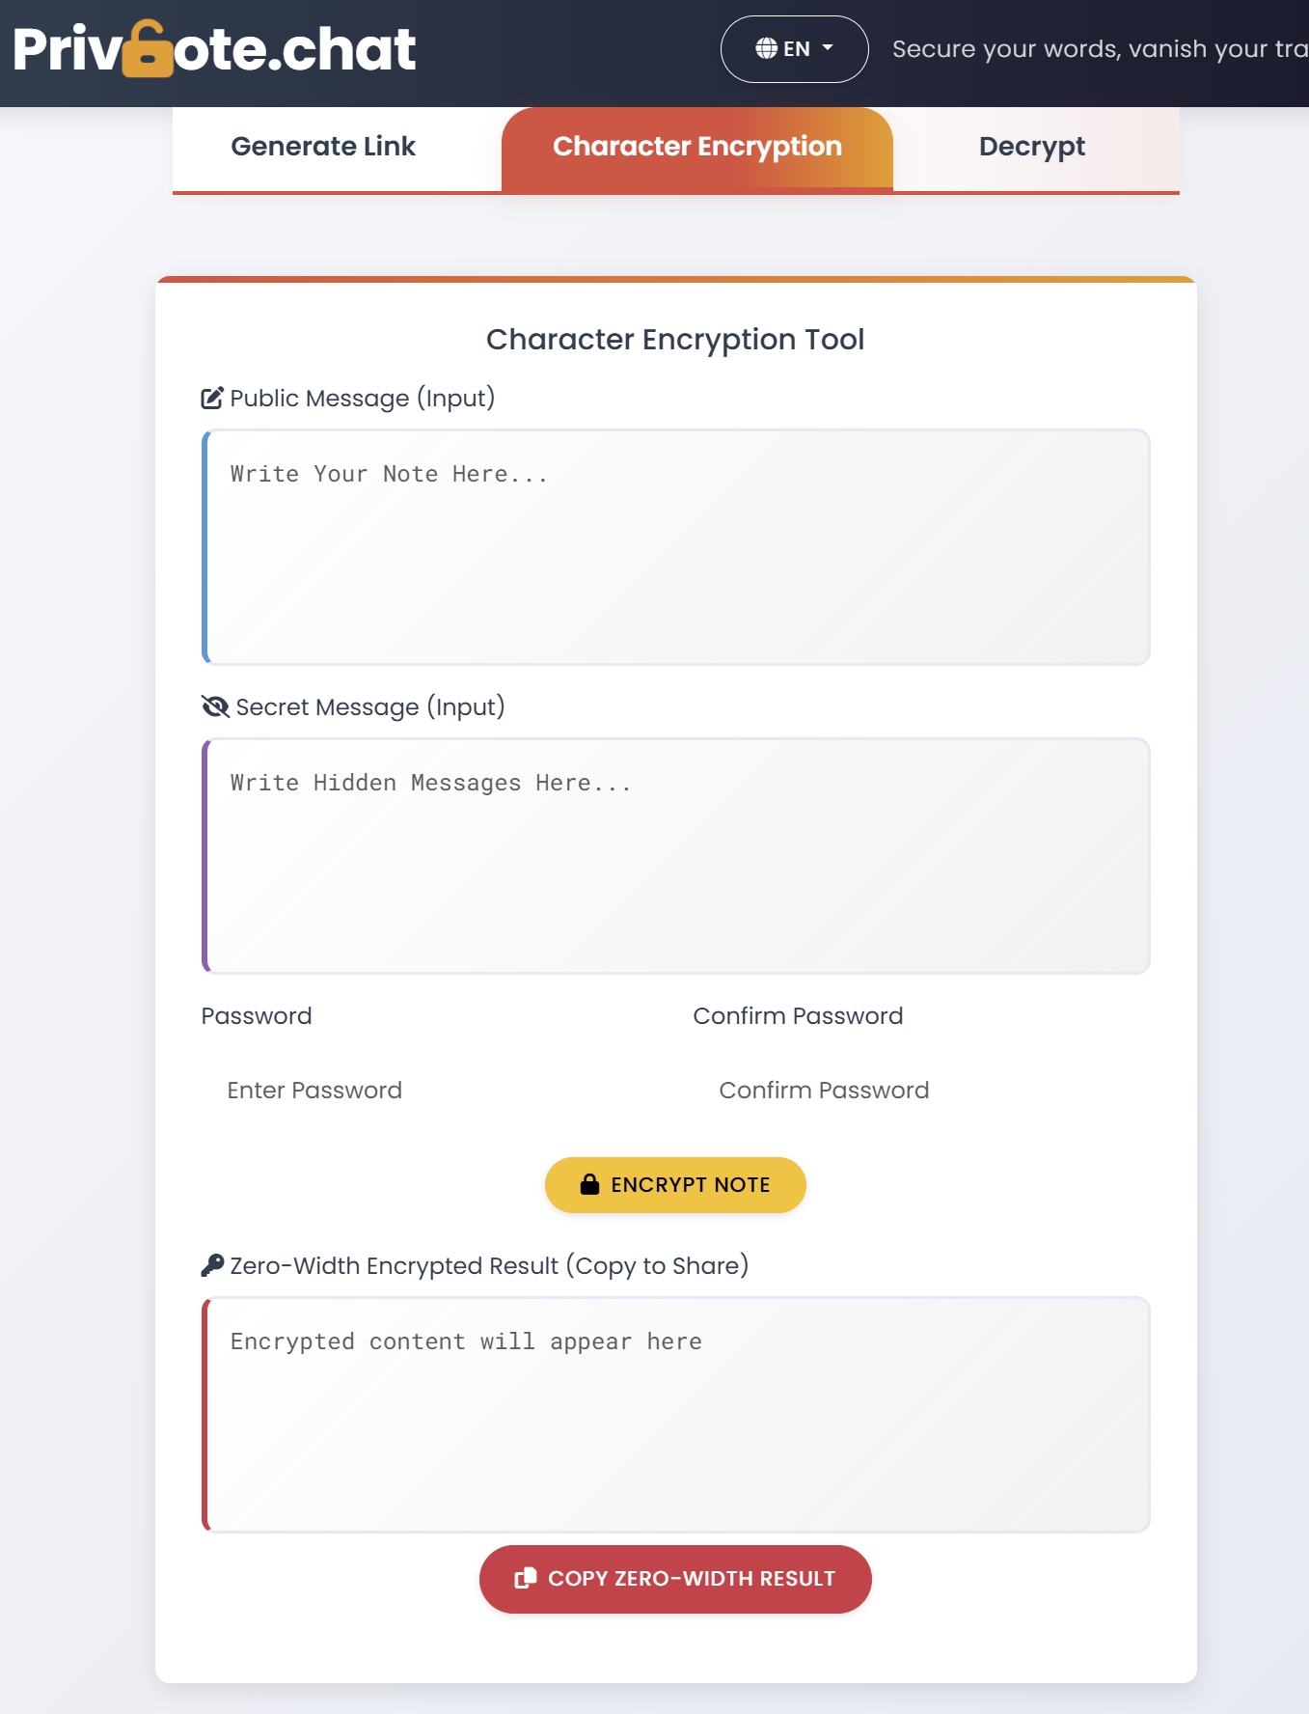Click the key icon beside Zero-Width Encrypted Result
The image size is (1309, 1714).
pos(212,1265)
